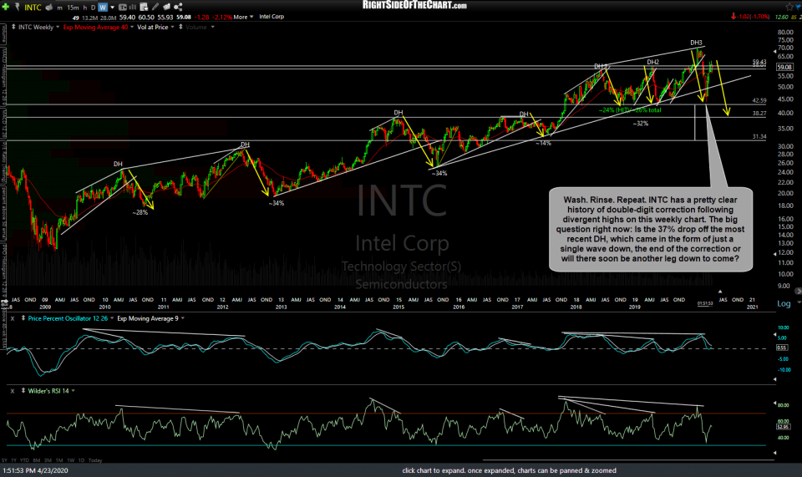Screen dimensions: 802x477
Task: Click the star favorite icon
Action: 789,7
